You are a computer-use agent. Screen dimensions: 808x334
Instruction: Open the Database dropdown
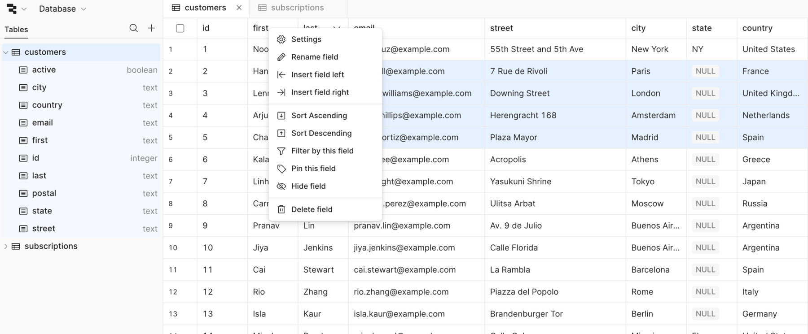[x=62, y=9]
